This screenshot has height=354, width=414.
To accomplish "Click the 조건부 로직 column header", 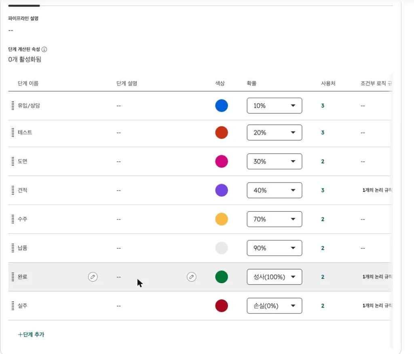I will [x=376, y=83].
